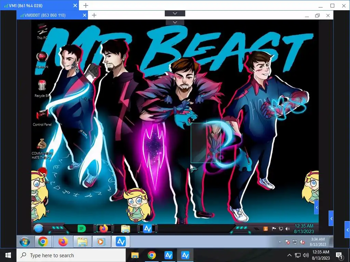Select the Recycle Bin desktop icon
Image resolution: width=350 pixels, height=262 pixels.
(x=42, y=89)
